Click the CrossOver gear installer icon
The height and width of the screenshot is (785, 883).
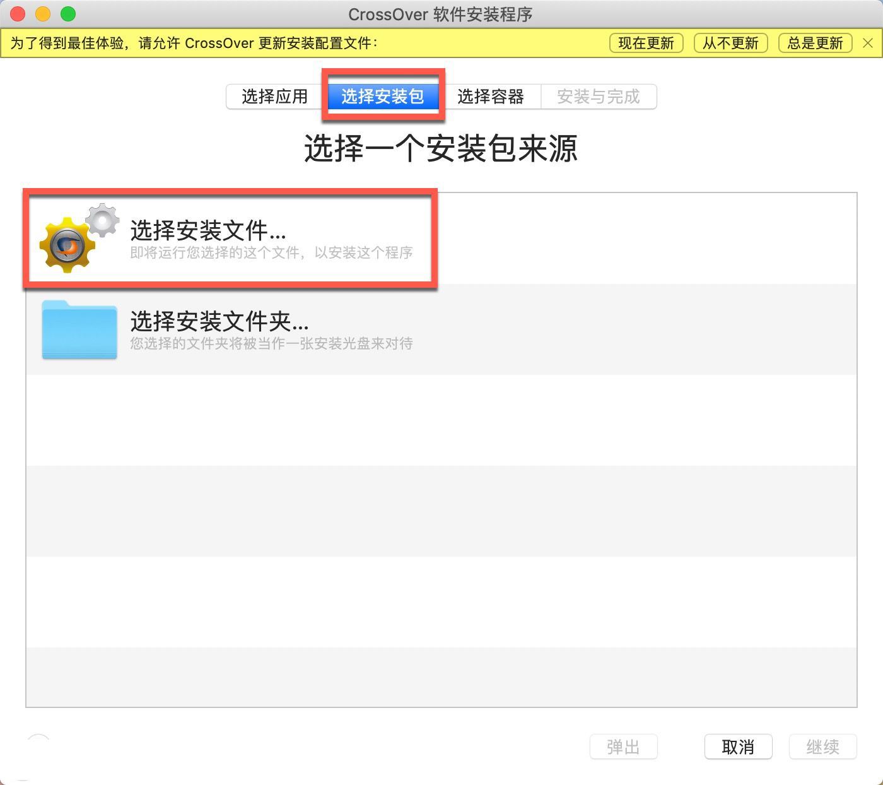[x=79, y=239]
